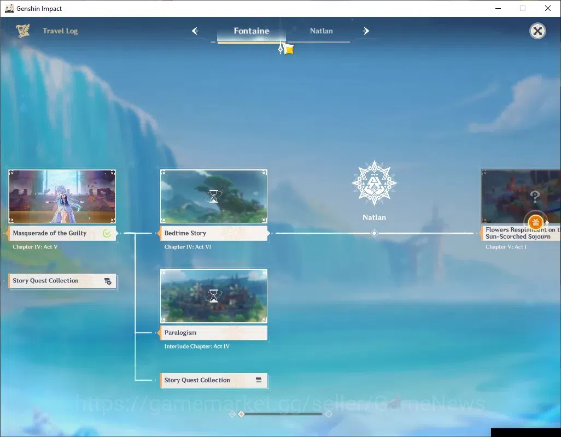Click the Paralogism title bar

point(214,333)
